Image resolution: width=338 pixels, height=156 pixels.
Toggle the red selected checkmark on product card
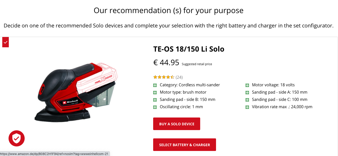pyautogui.click(x=6, y=42)
